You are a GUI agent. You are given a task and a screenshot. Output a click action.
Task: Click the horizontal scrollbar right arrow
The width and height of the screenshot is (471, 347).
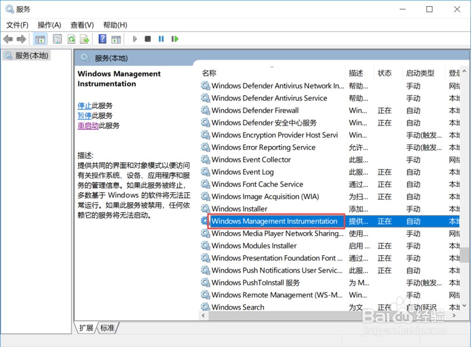454,315
